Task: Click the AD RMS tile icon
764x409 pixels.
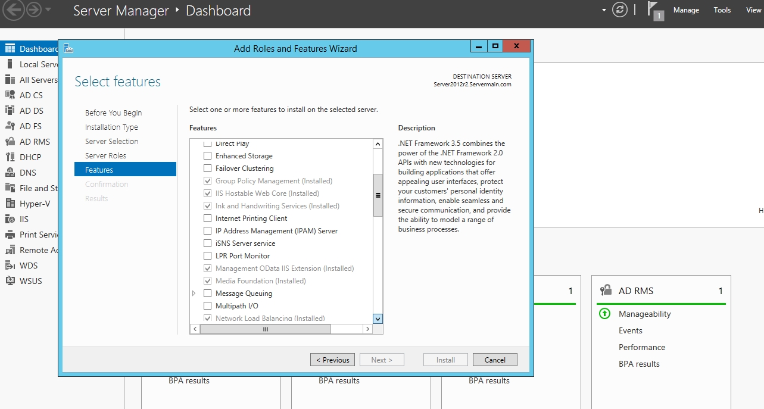Action: (x=606, y=291)
